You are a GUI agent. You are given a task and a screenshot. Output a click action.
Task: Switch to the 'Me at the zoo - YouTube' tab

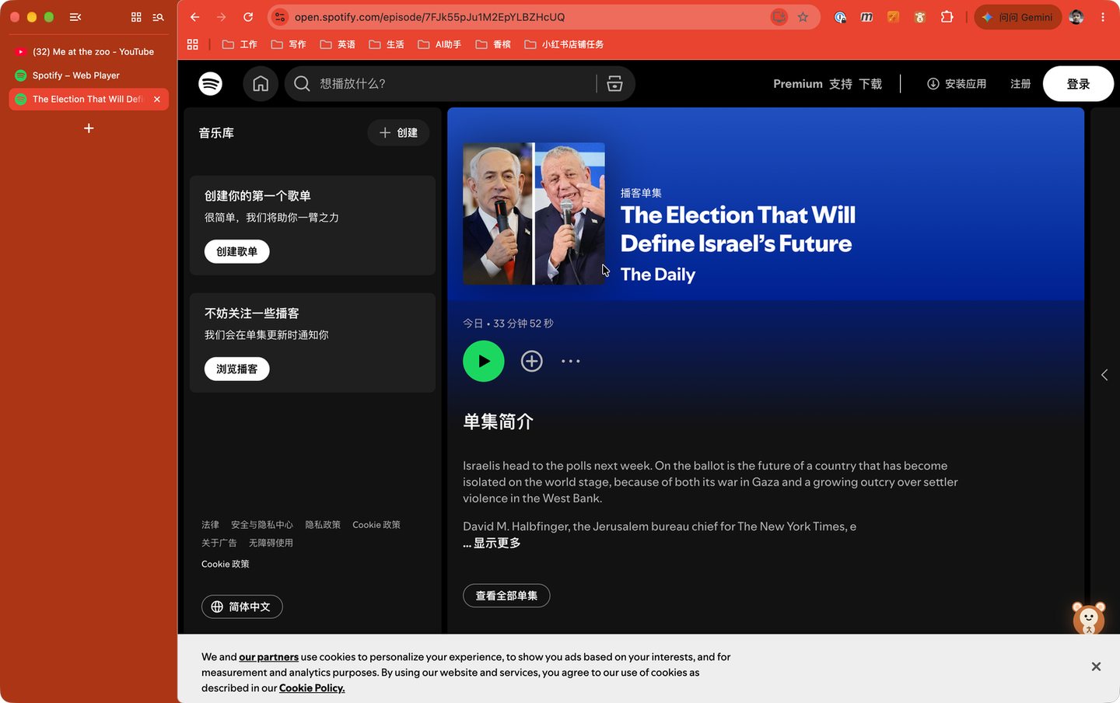click(x=89, y=52)
